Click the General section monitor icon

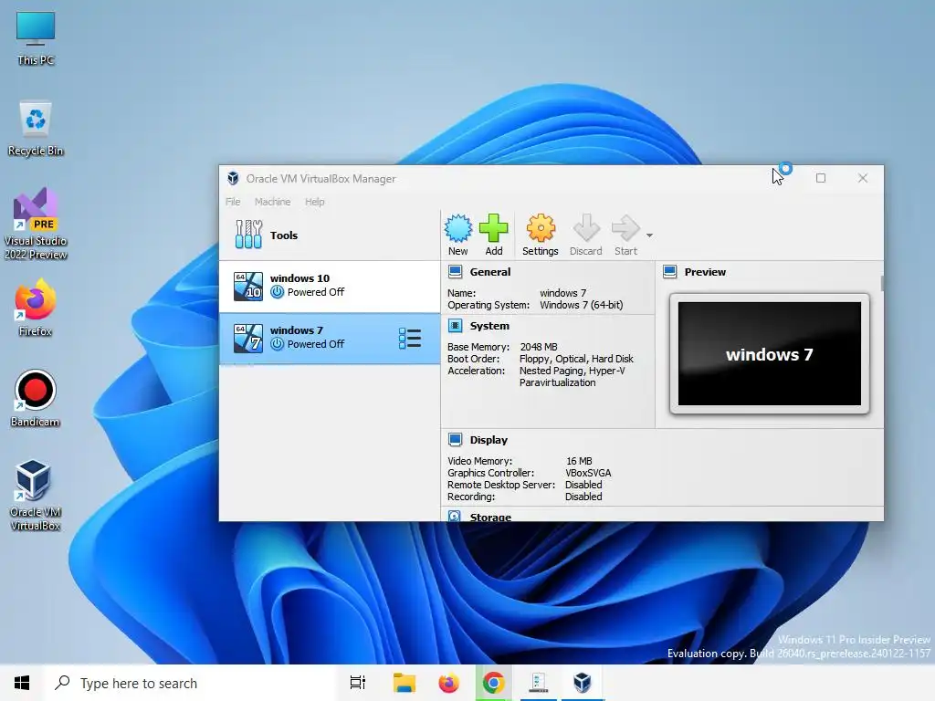pyautogui.click(x=455, y=272)
